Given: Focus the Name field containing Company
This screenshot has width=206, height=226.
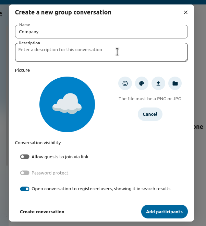Looking at the screenshot, I should (101, 32).
